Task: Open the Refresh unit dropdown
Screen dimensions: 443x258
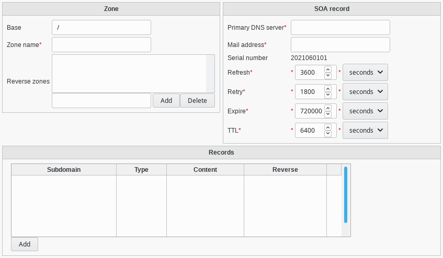Action: 365,73
